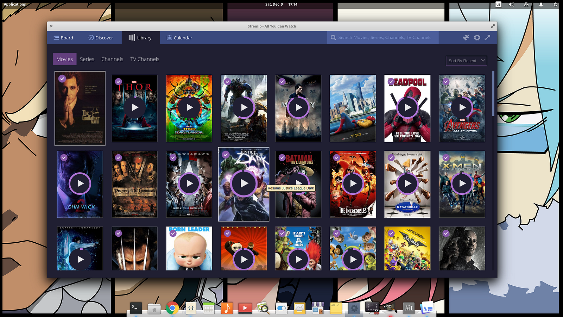Play Deadpool

[407, 107]
